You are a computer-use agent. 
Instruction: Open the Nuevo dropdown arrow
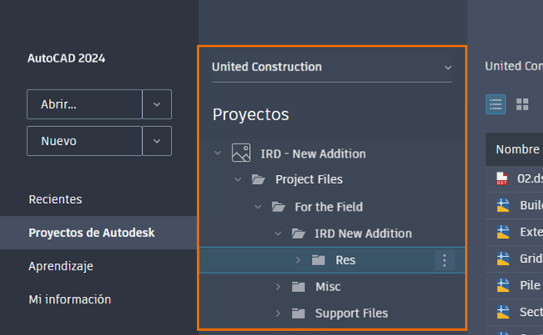coord(157,141)
